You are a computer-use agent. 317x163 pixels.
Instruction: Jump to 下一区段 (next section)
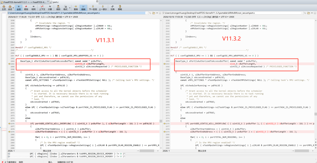(93, 8)
